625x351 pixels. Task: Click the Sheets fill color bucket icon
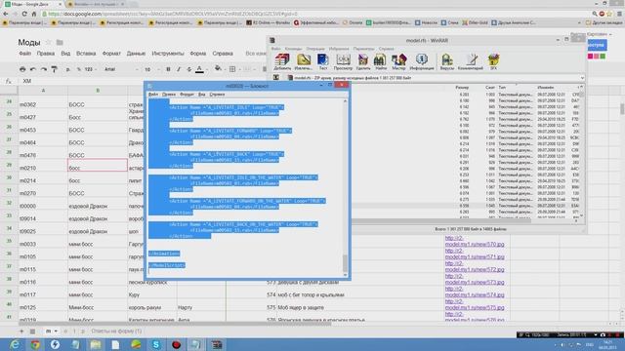click(x=218, y=69)
